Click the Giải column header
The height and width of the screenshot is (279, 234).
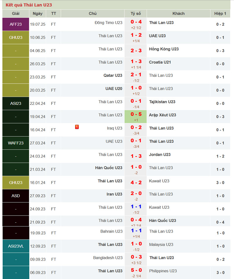pyautogui.click(x=16, y=13)
